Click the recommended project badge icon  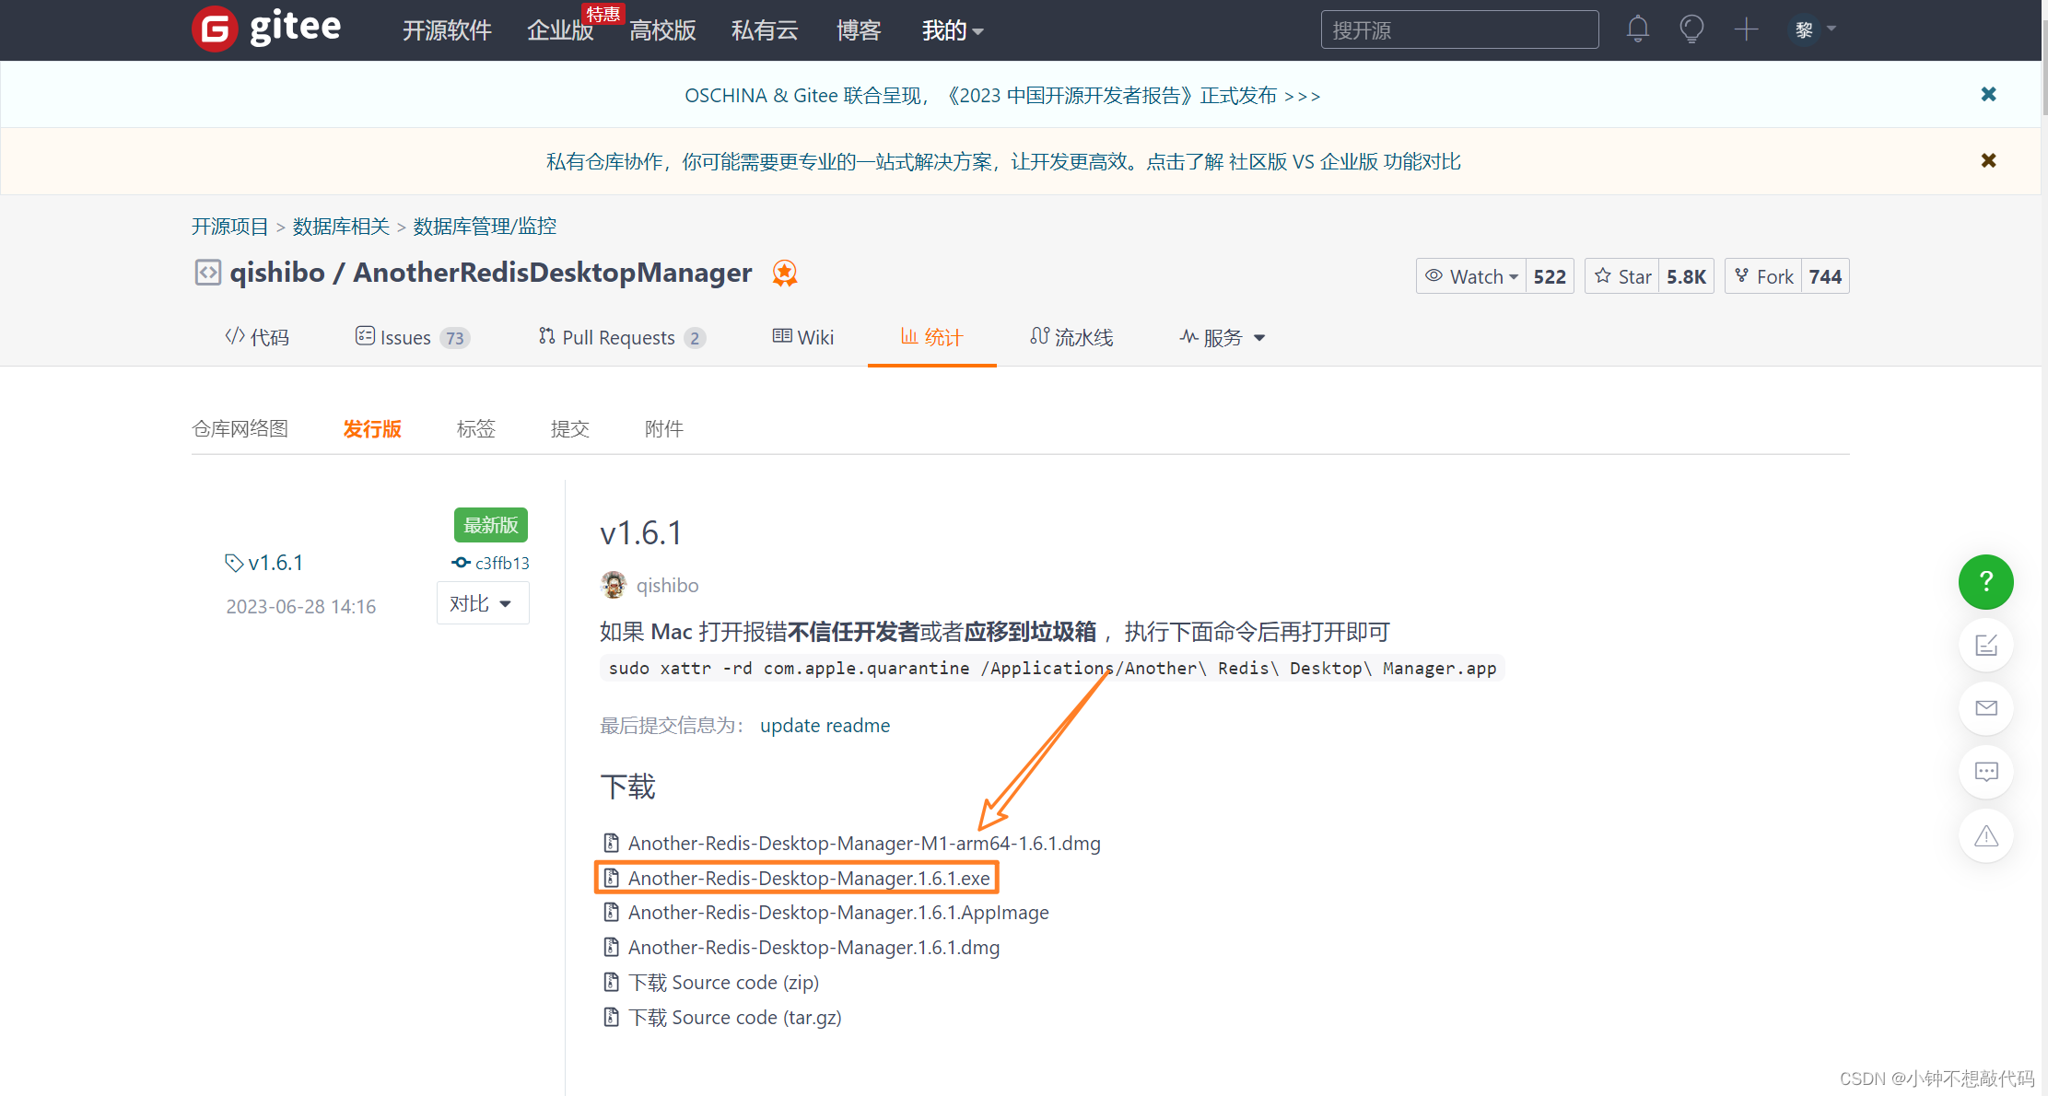click(784, 273)
